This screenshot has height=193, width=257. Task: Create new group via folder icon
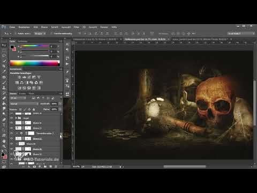tap(45, 167)
